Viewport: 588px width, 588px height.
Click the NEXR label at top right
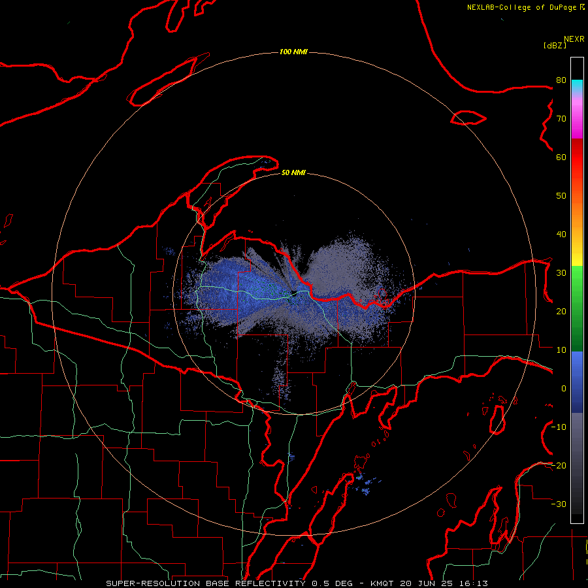click(x=574, y=39)
